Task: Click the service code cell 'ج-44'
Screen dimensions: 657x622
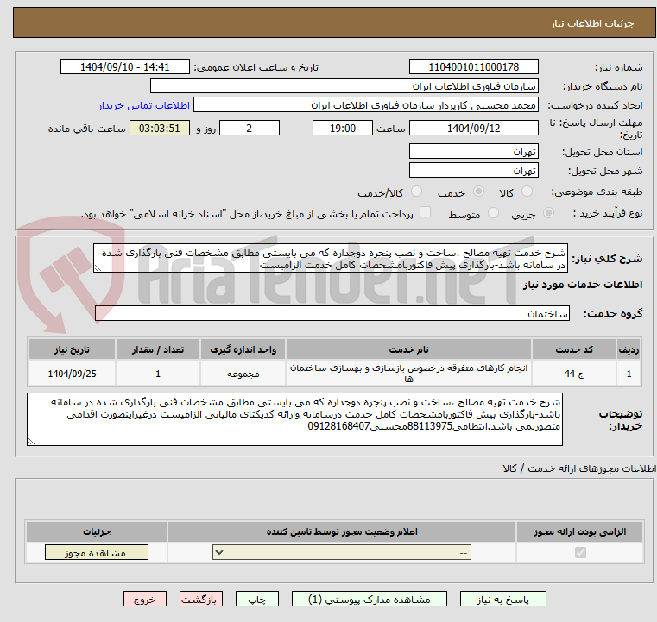Action: 574,374
